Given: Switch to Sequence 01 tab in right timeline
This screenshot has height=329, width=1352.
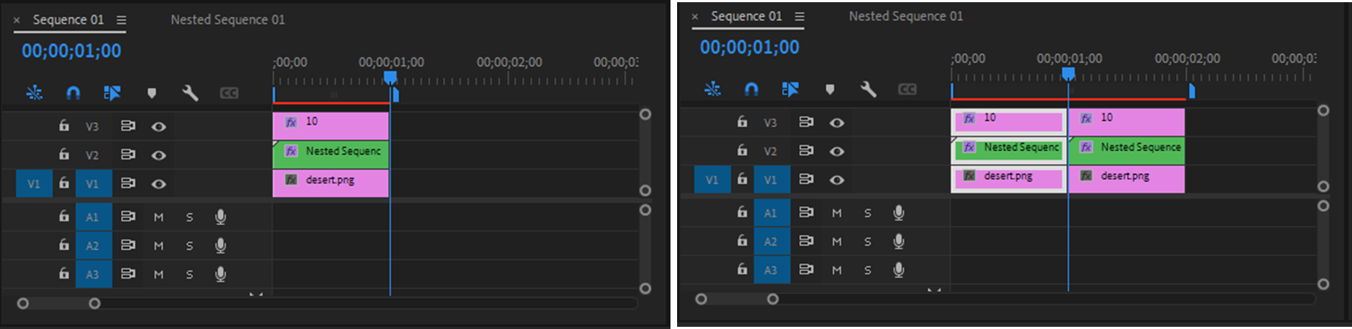Looking at the screenshot, I should [746, 16].
